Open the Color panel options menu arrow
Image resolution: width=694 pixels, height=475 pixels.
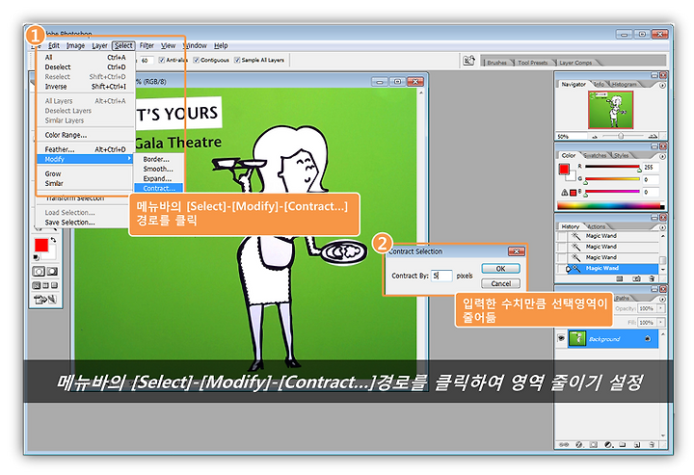point(662,156)
